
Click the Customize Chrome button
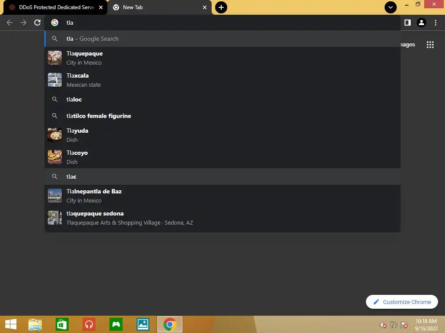402,302
